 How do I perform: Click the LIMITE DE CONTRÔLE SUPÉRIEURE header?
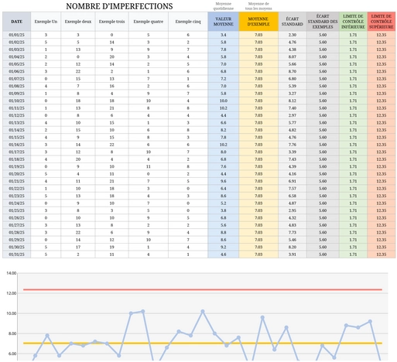[x=382, y=22]
